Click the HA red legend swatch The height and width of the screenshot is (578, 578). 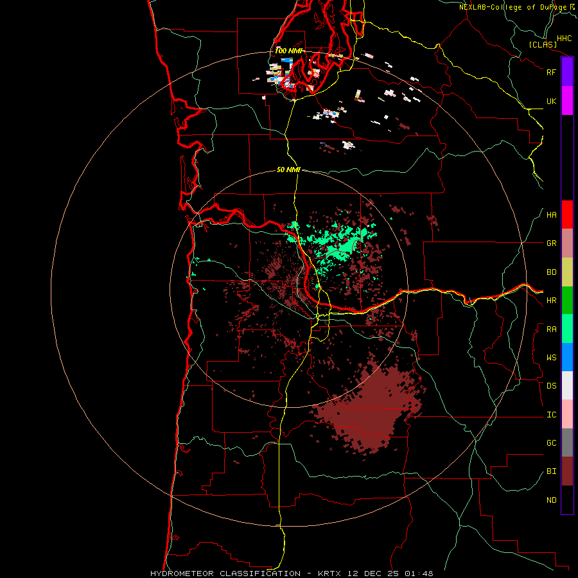567,215
